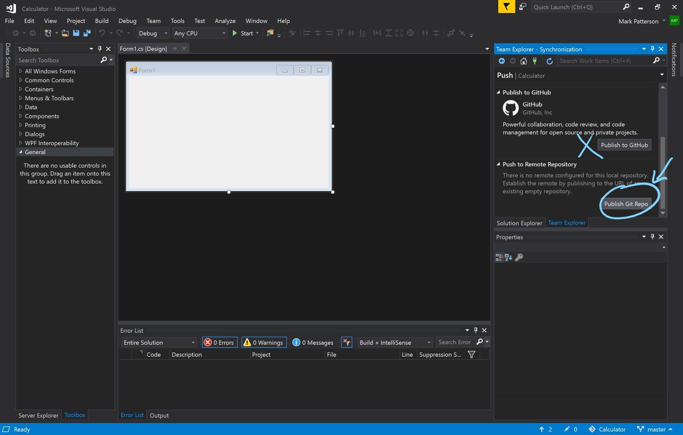Image resolution: width=683 pixels, height=435 pixels.
Task: Click the Properties Alphabetical sort icon
Action: [x=509, y=257]
